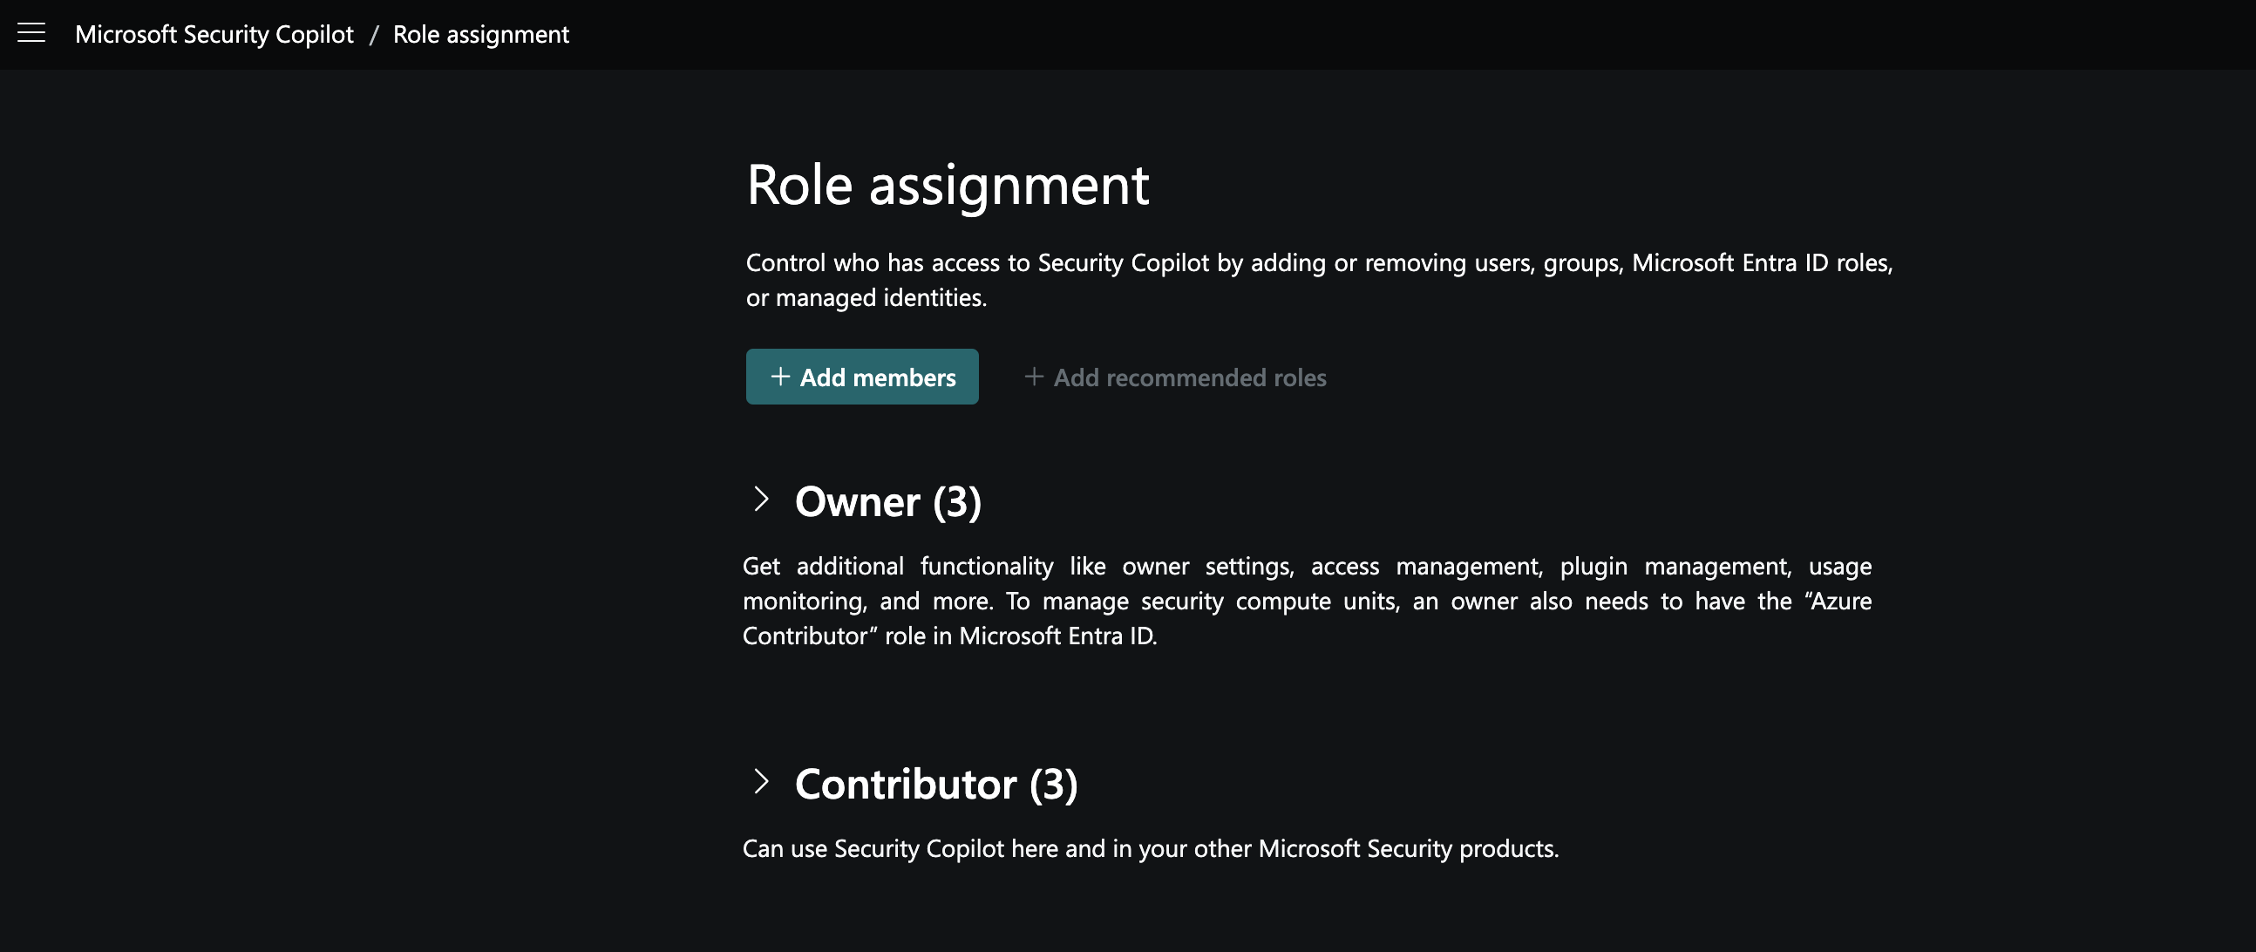Click the Contributor role description text
The height and width of the screenshot is (952, 2256).
1150,848
